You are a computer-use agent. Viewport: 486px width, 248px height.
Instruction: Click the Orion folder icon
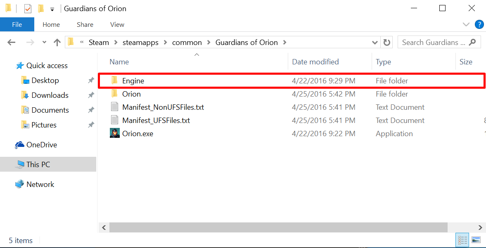click(114, 94)
